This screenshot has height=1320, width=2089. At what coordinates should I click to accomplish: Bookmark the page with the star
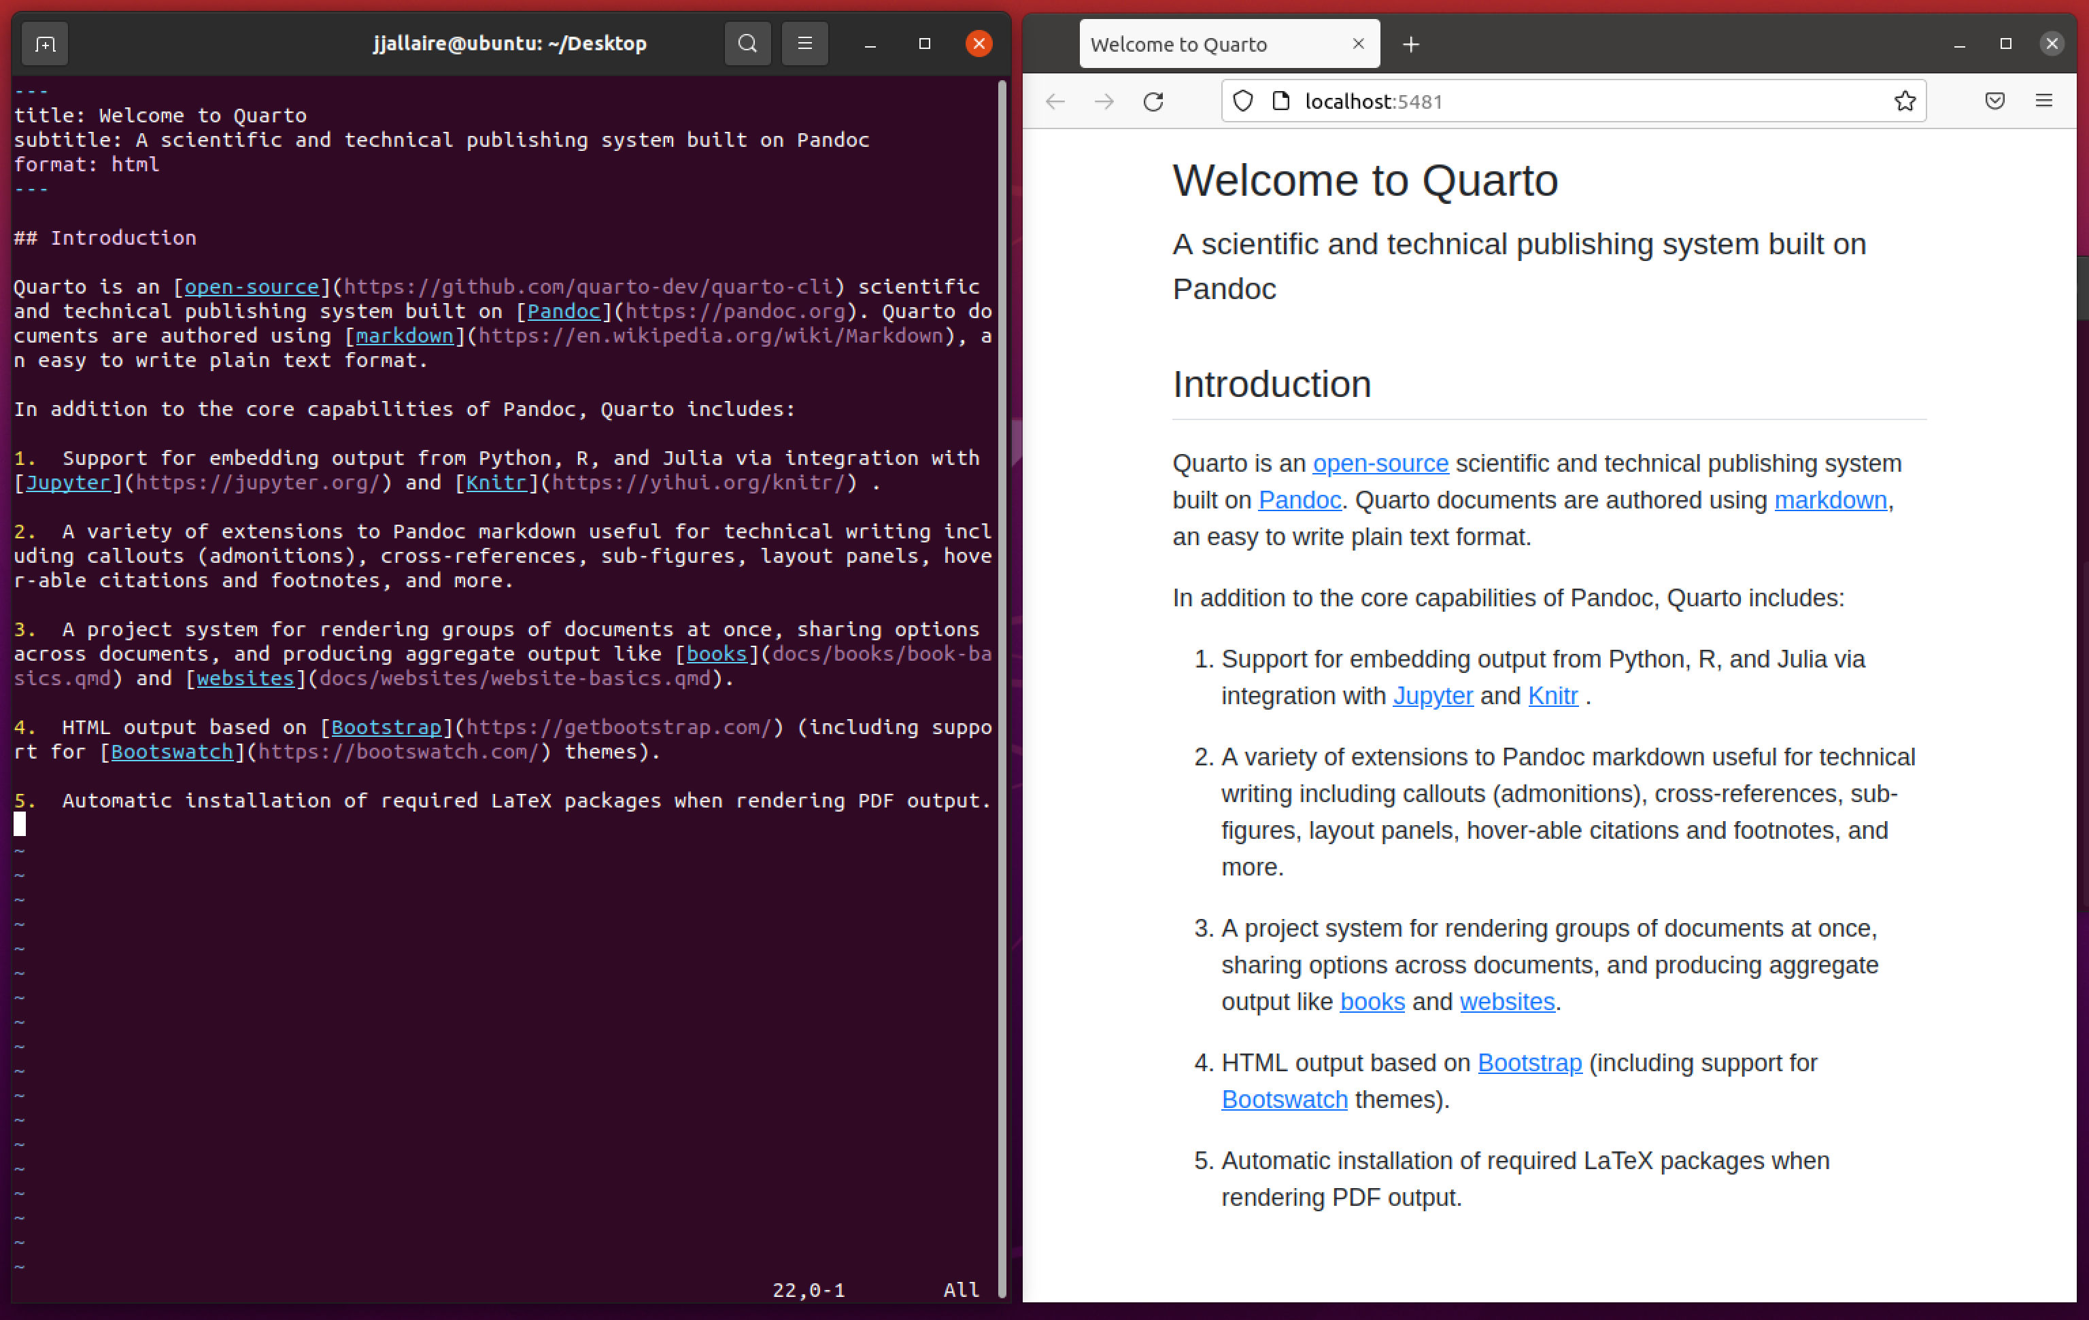(1904, 101)
